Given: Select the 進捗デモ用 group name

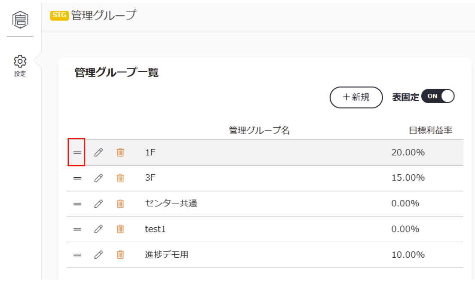Looking at the screenshot, I should point(167,255).
